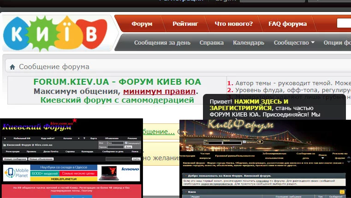Follow the минимум правил link

point(160,91)
